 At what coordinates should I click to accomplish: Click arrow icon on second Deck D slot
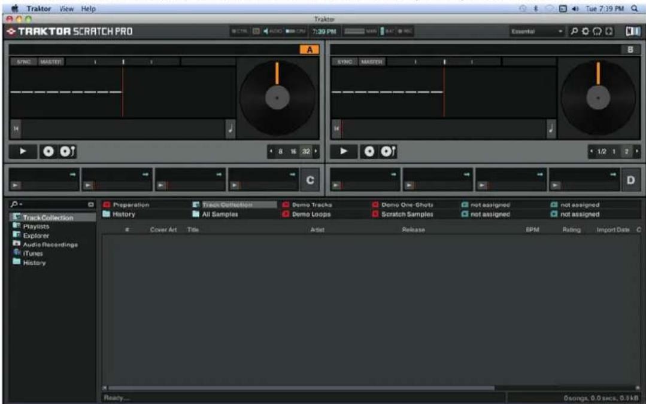point(466,175)
